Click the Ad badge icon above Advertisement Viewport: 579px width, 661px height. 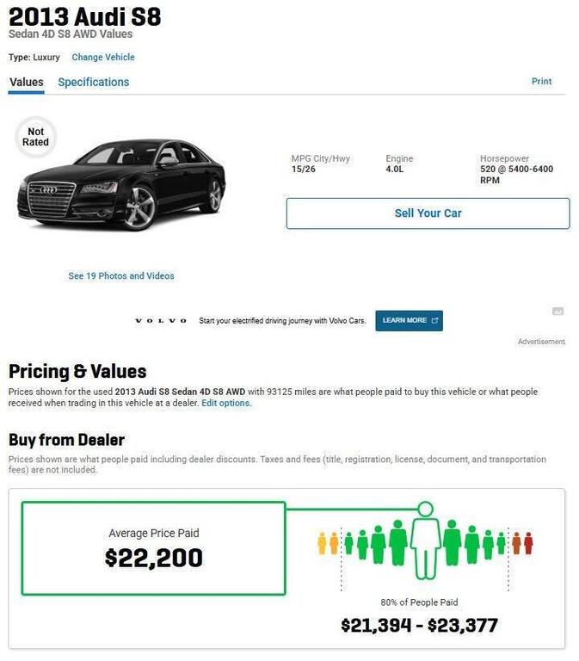(x=557, y=311)
